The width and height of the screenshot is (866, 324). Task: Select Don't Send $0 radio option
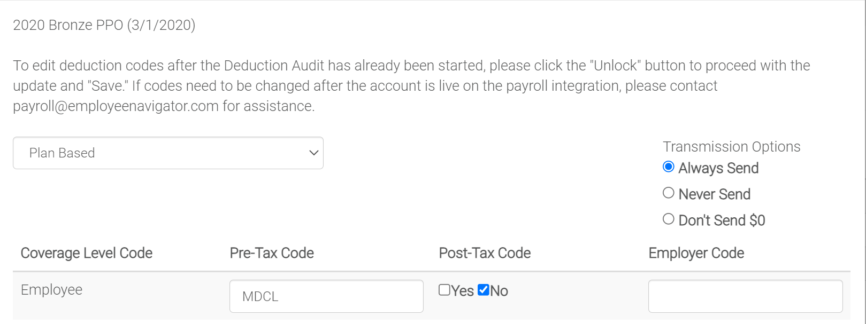pyautogui.click(x=668, y=219)
